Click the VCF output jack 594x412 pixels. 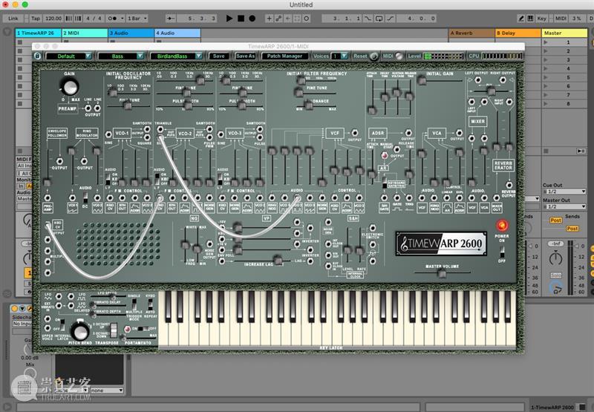pos(355,133)
